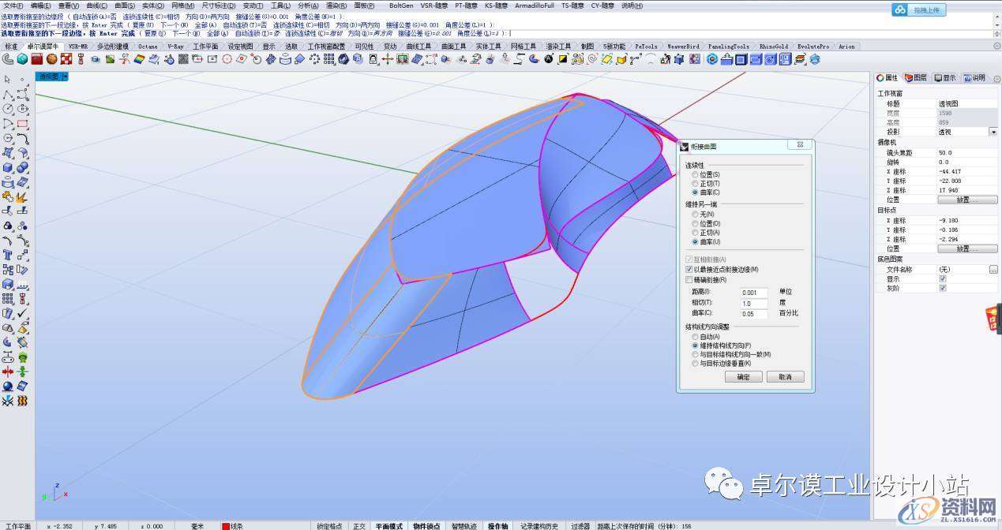Switch to the 图层 panel tab

(916, 78)
